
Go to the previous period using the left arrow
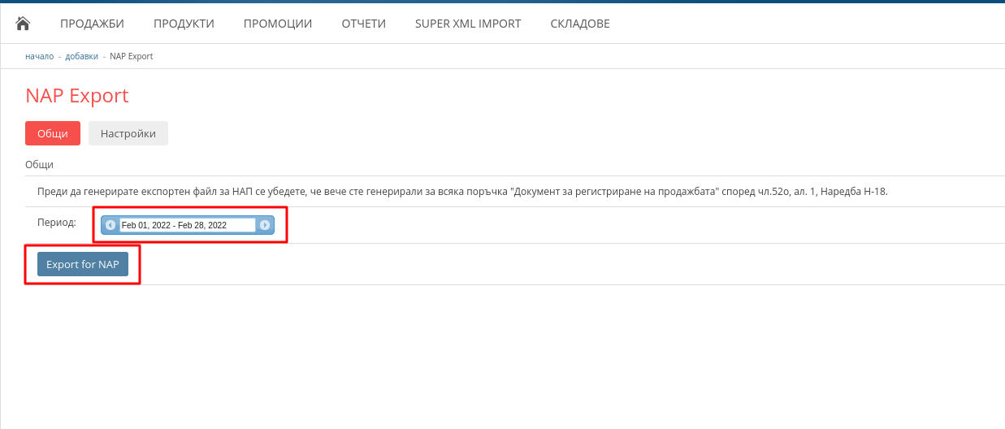click(110, 225)
